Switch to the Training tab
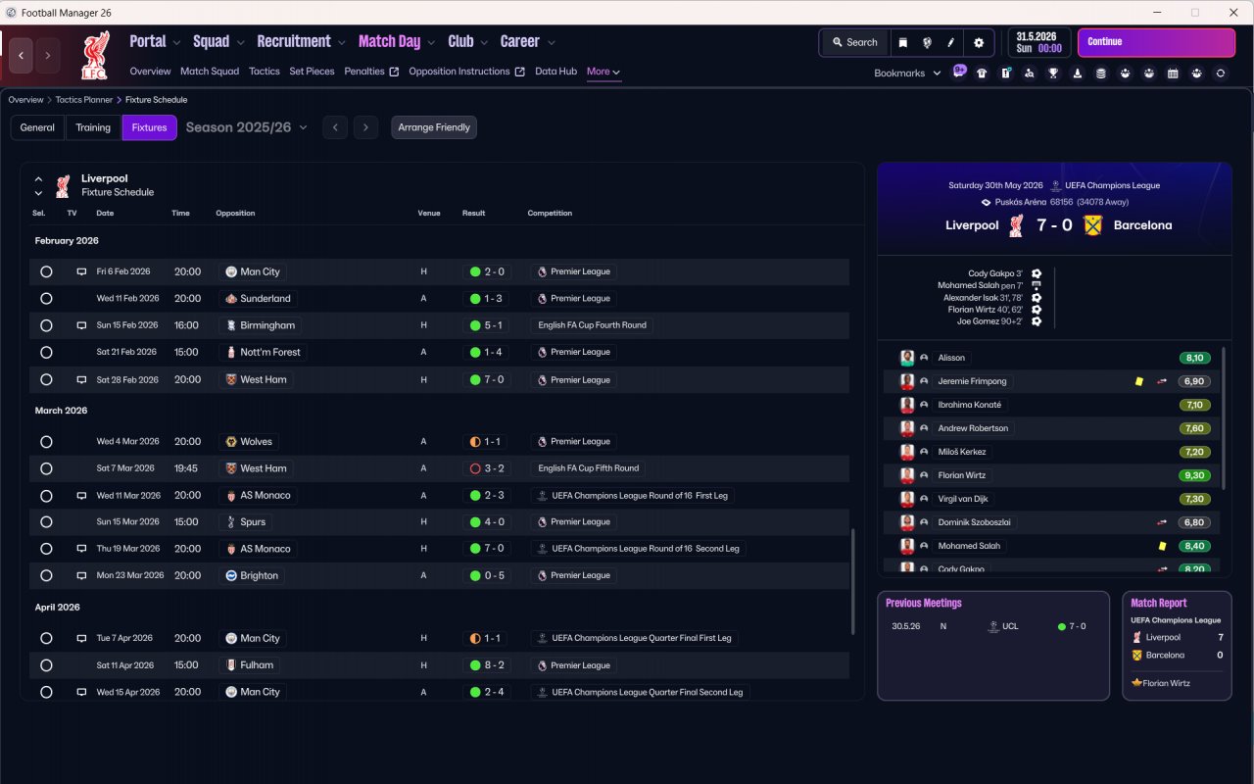The width and height of the screenshot is (1254, 784). point(93,127)
